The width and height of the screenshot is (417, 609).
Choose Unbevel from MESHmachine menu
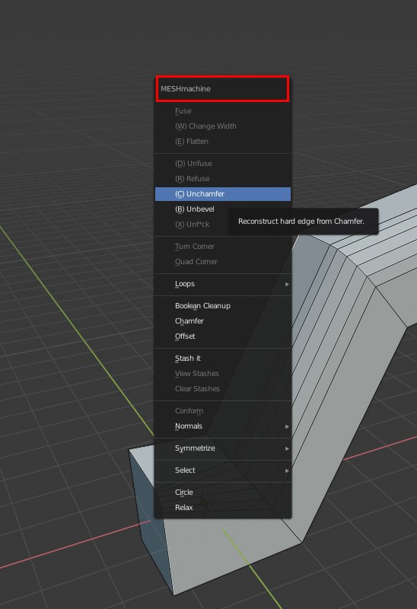tap(223, 209)
